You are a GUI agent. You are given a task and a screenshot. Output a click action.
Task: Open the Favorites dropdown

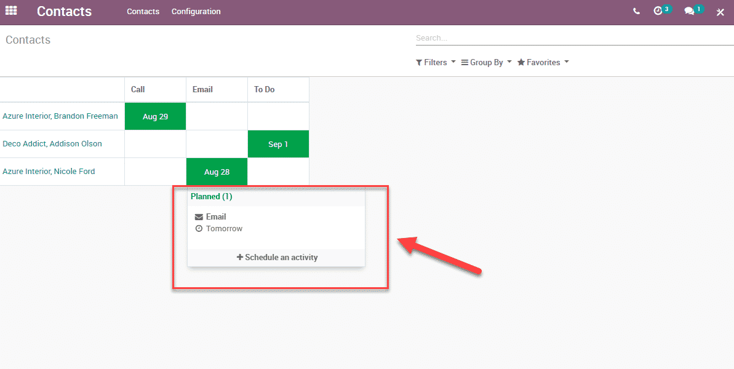tap(543, 63)
